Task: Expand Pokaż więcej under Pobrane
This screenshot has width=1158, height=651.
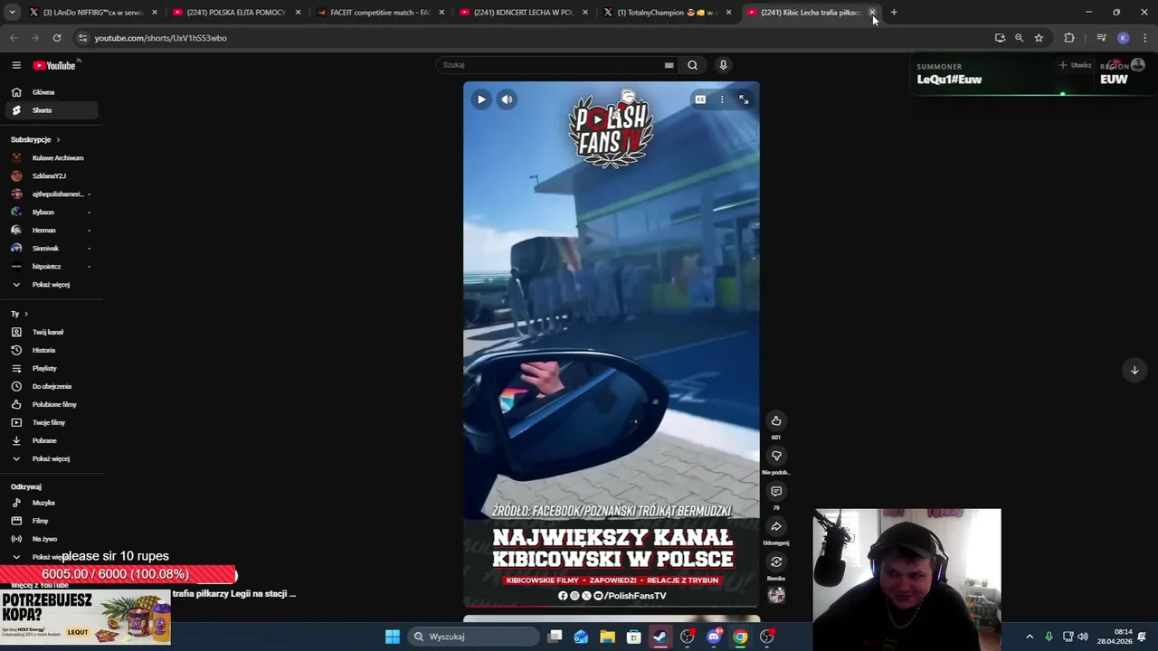Action: pos(50,458)
